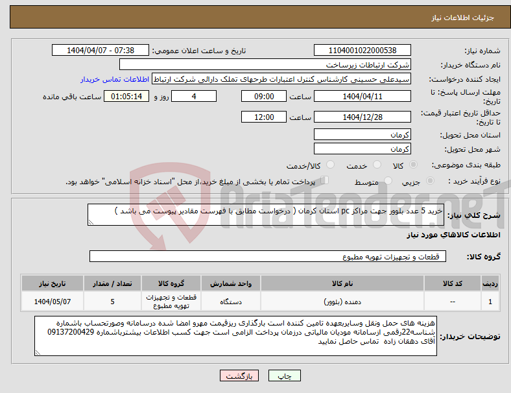Viewport: 511px width, 393px height.
Task: Click the row number cell 1
Action: point(490,302)
